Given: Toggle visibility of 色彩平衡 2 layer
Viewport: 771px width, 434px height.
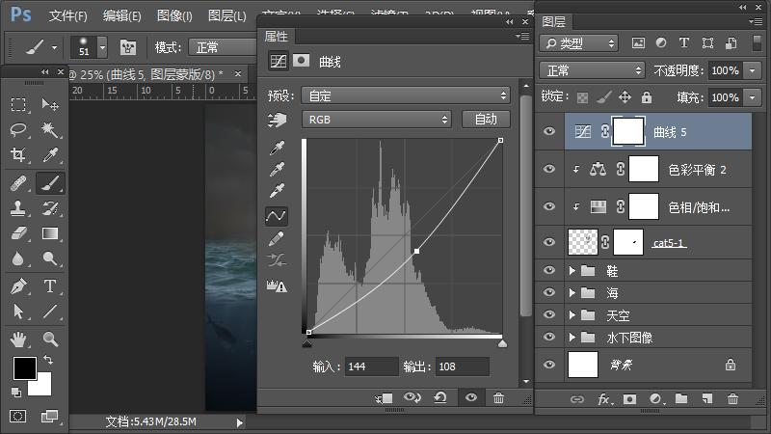Looking at the screenshot, I should tap(549, 169).
